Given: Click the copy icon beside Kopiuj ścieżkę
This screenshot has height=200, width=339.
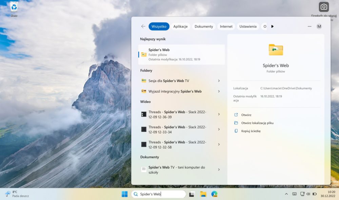Looking at the screenshot, I should (236, 131).
